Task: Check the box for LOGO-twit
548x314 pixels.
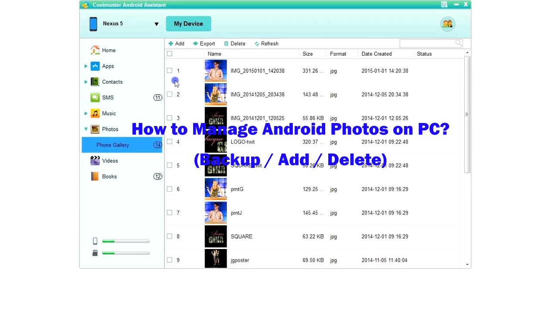Action: tap(170, 142)
